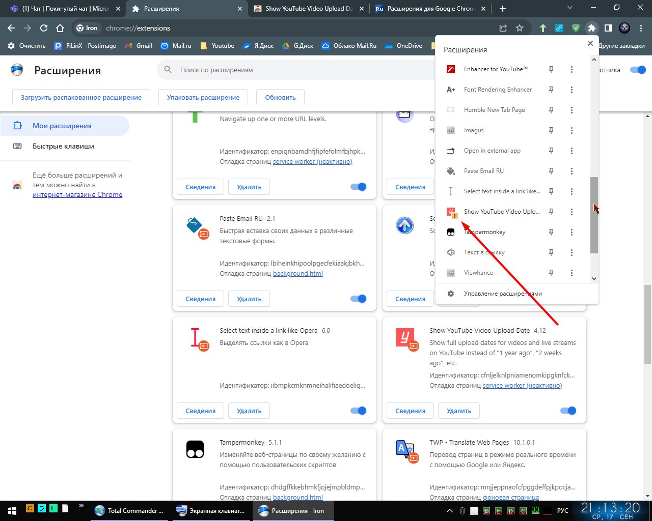Open the интернет-магазине Chrome link

[77, 194]
